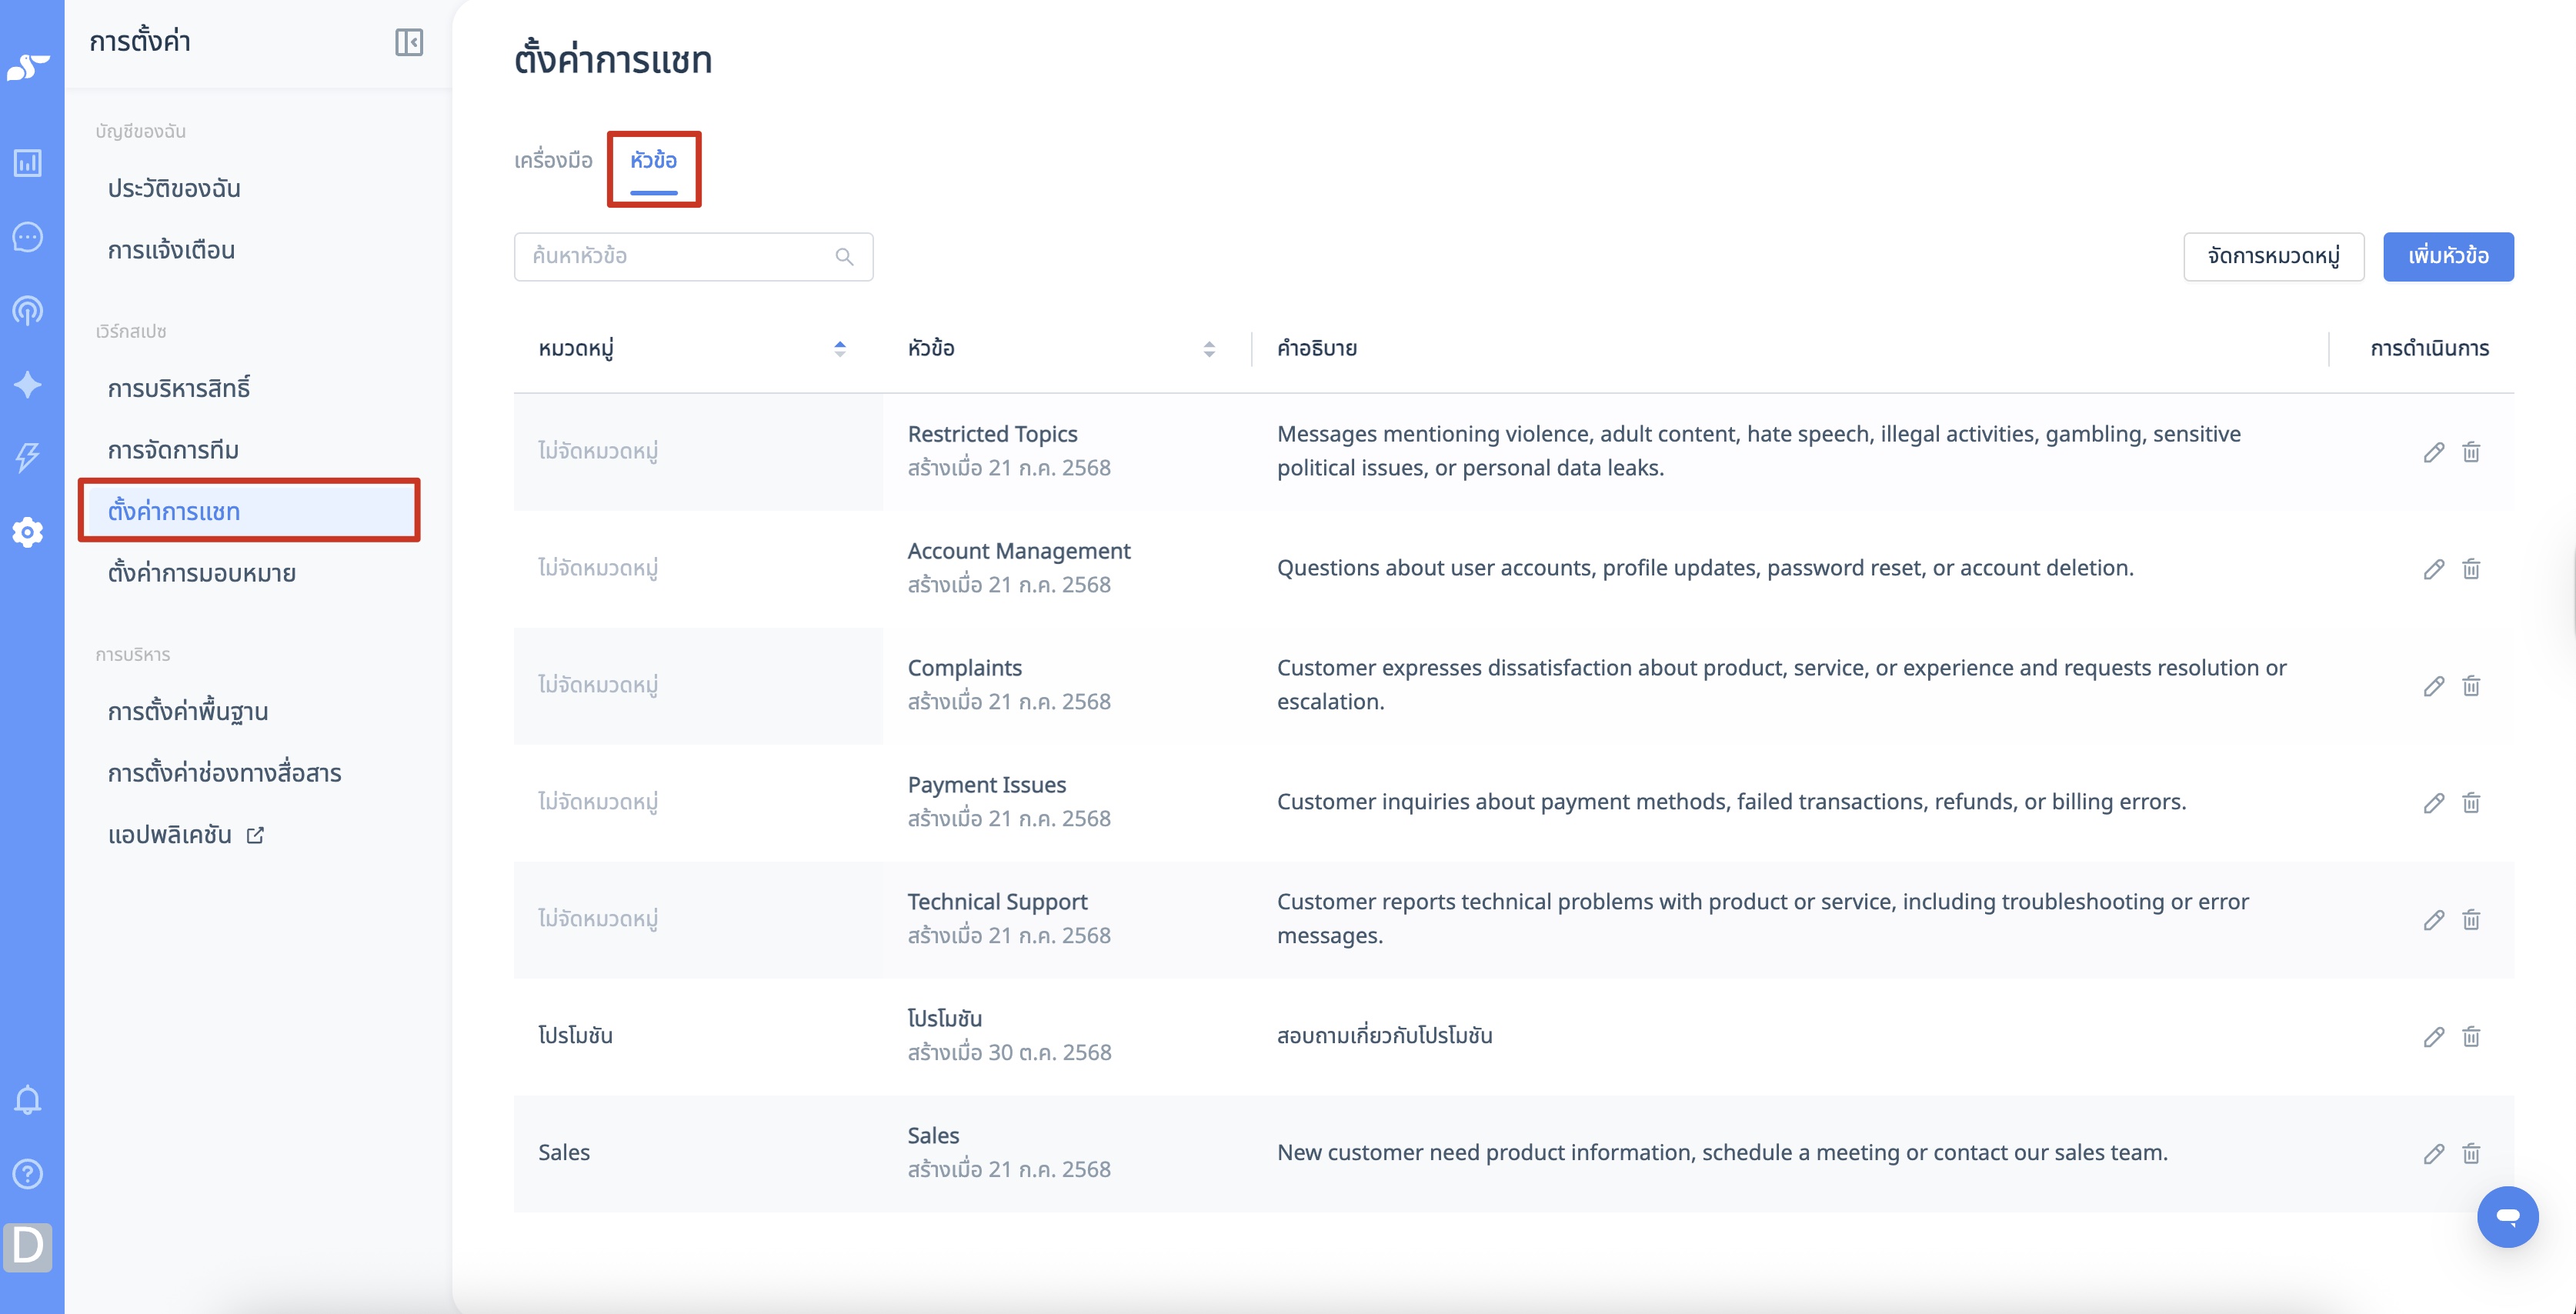Edit the Technical Support topic
The image size is (2576, 1314).
[x=2433, y=920]
